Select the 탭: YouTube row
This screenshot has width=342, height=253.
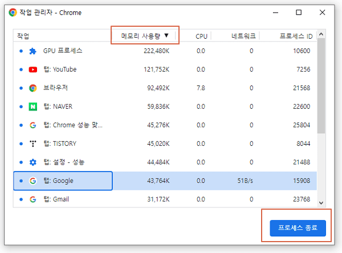[x=165, y=70]
